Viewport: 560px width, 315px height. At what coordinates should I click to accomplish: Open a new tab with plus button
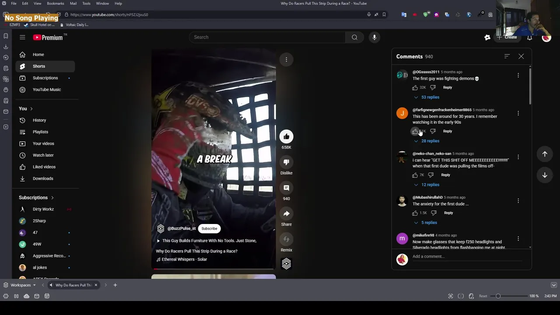click(115, 285)
